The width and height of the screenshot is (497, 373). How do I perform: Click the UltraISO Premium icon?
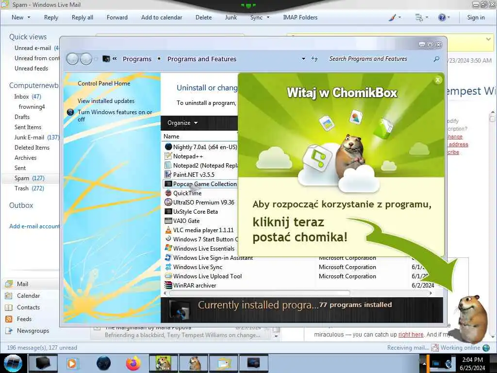(x=168, y=202)
